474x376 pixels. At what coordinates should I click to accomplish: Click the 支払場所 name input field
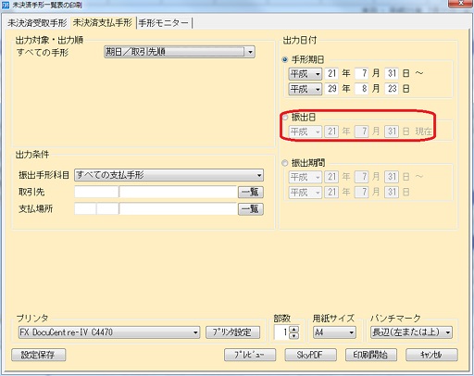point(178,209)
